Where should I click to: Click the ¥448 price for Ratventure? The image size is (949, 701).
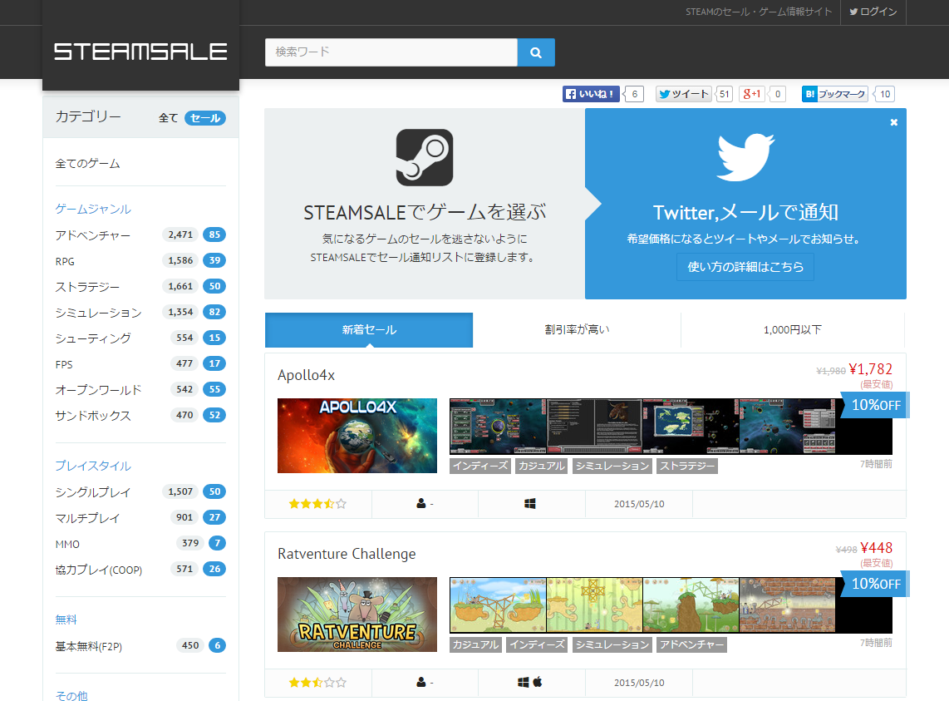pos(877,548)
